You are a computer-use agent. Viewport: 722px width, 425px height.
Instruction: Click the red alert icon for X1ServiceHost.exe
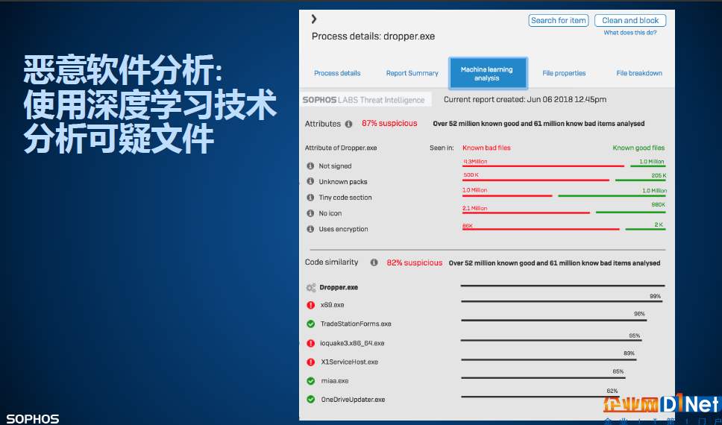[311, 362]
